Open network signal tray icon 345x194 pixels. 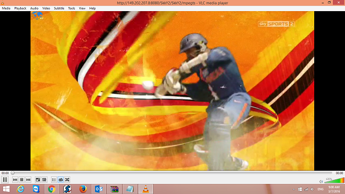pyautogui.click(x=306, y=189)
